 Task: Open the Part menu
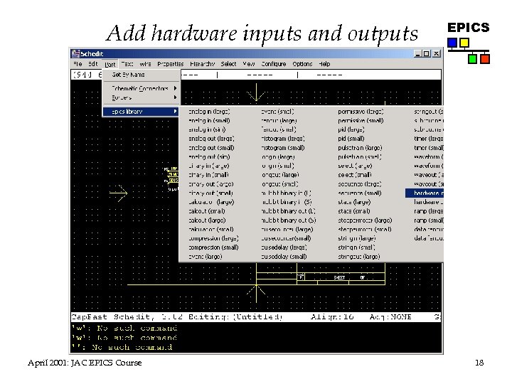110,64
